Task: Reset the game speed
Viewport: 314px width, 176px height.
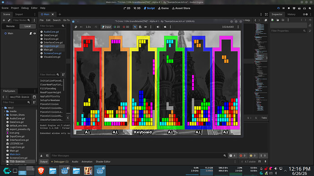Action: pyautogui.click(x=96, y=27)
